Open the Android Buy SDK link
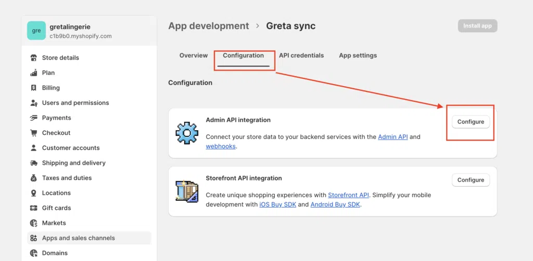Viewport: 533px width, 261px height. tap(335, 205)
